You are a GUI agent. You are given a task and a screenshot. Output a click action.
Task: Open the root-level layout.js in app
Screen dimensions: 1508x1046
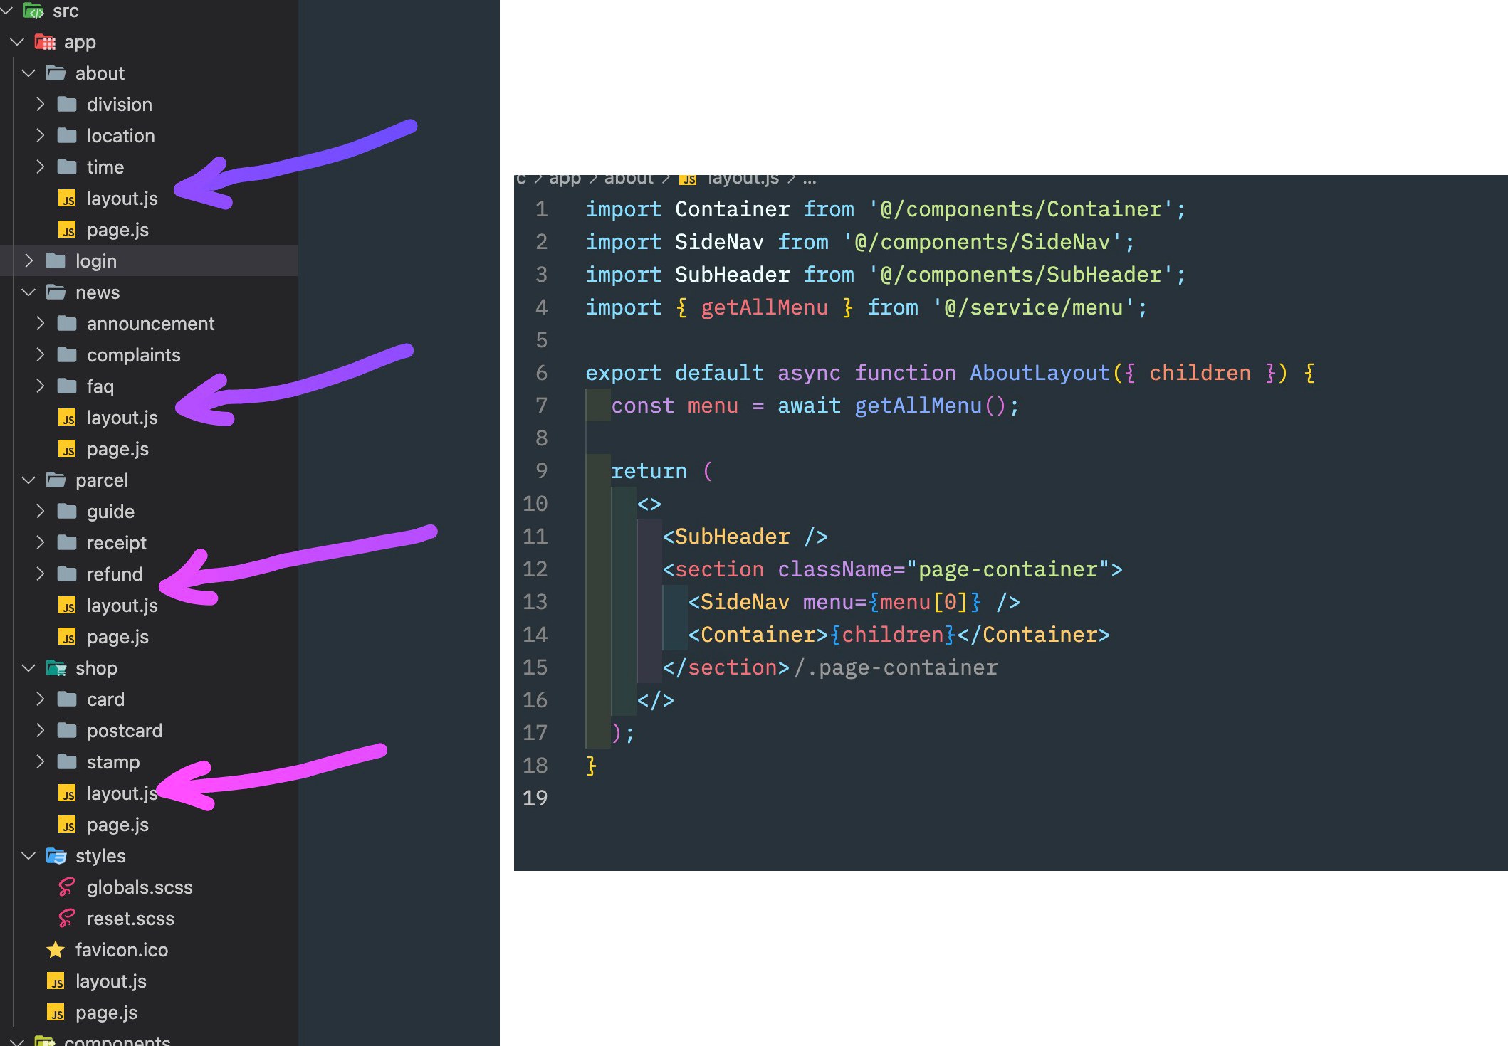tap(110, 981)
